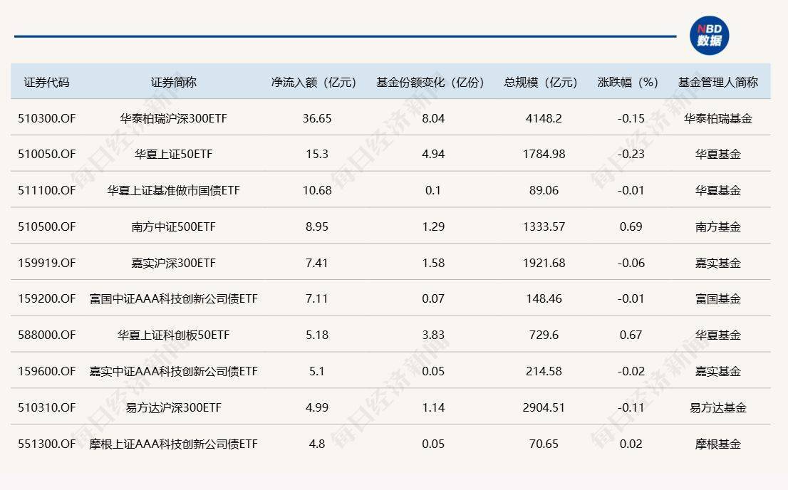Select security code 510300.OF
This screenshot has width=788, height=490.
click(47, 118)
